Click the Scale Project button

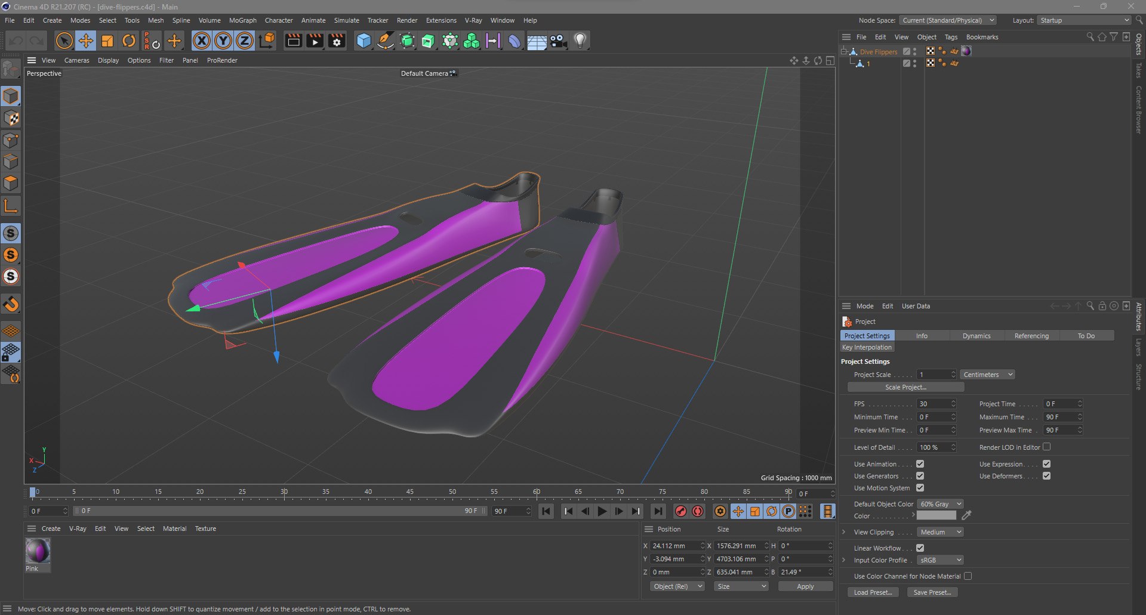point(905,387)
